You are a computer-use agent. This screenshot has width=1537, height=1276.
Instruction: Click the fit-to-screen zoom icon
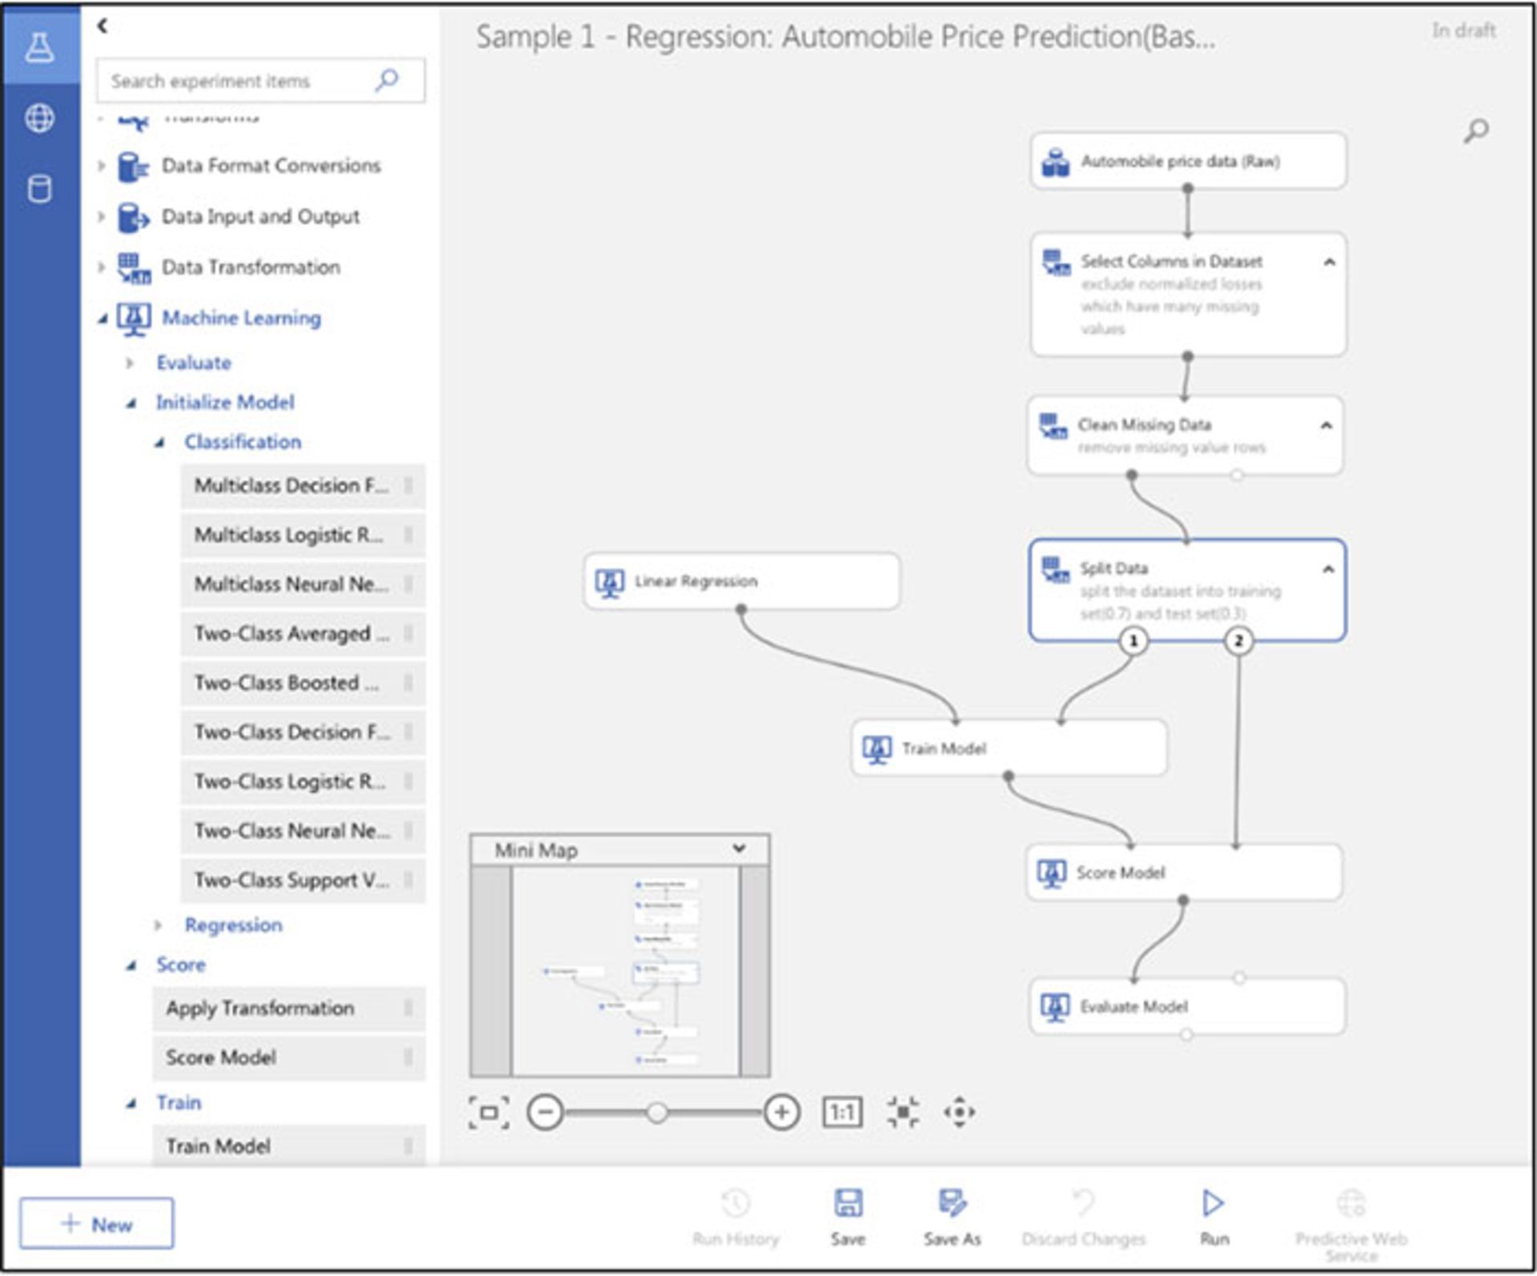coord(488,1113)
